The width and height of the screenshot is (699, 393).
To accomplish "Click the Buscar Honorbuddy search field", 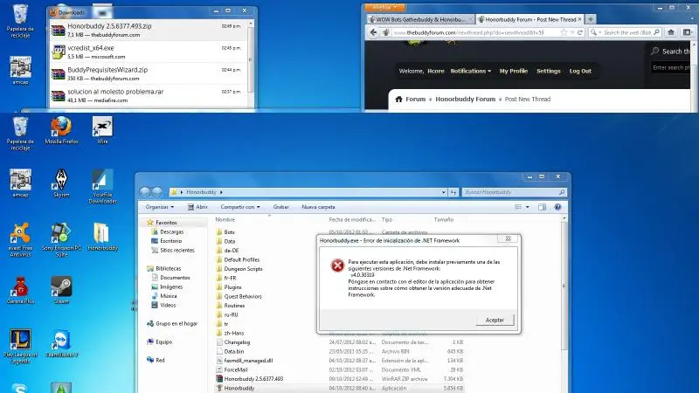I will (514, 192).
